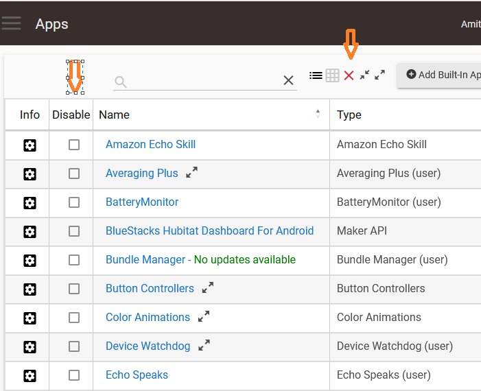The height and width of the screenshot is (391, 481).
Task: Click inside the apps search field
Action: (204, 82)
